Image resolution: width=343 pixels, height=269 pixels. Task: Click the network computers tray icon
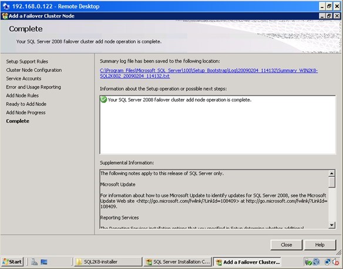coord(328,261)
